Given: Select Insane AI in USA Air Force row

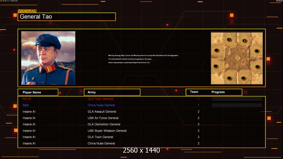Looking at the screenshot, I should tap(29, 118).
